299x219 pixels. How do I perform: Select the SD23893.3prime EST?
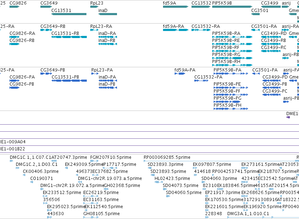[x=150, y=168]
